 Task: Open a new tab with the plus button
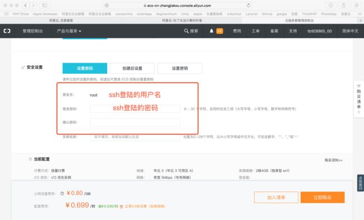361,20
